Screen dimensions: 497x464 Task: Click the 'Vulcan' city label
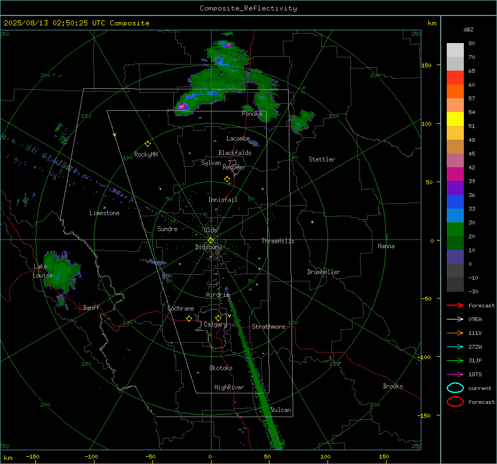click(x=281, y=410)
